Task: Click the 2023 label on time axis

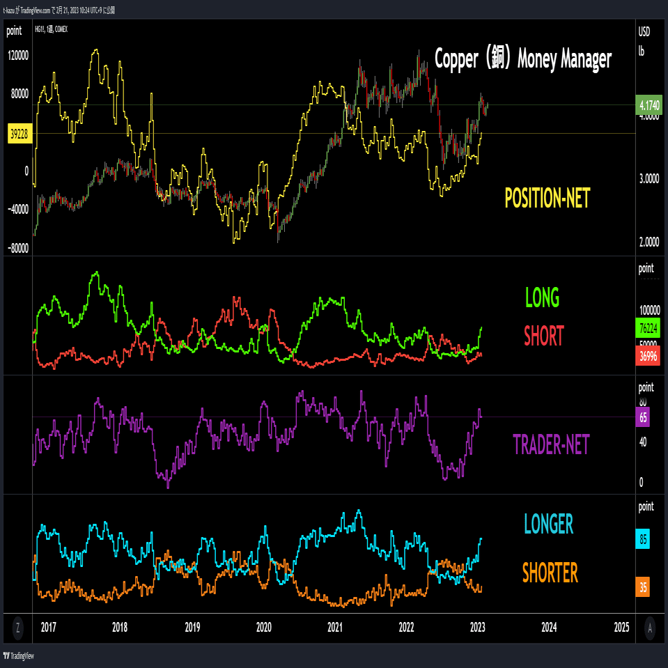Action: point(478,627)
